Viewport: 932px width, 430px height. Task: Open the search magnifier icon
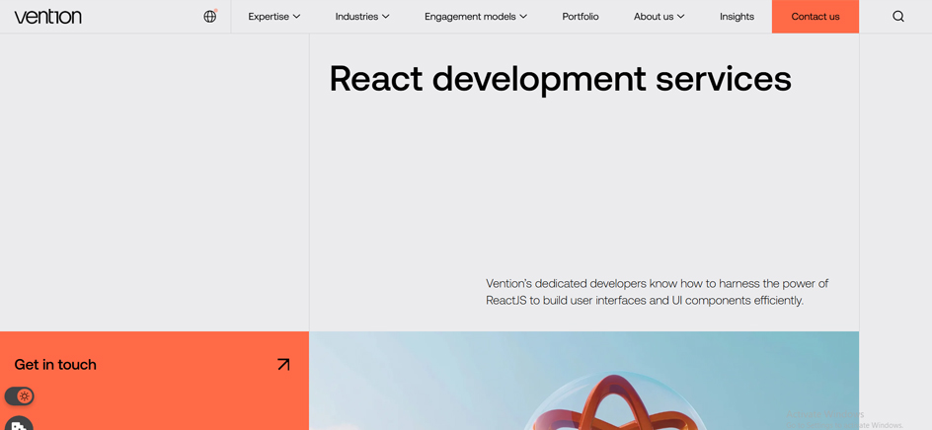tap(898, 17)
